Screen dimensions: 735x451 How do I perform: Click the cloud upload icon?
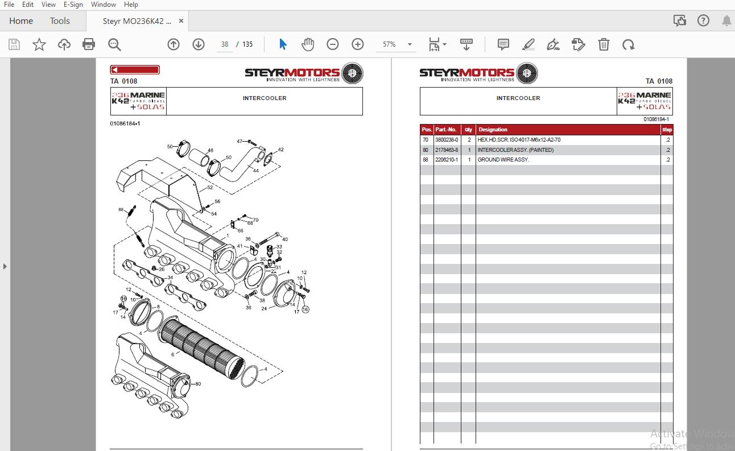(64, 44)
